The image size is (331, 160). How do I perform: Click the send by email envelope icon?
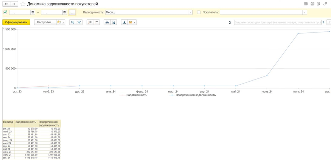point(131,22)
